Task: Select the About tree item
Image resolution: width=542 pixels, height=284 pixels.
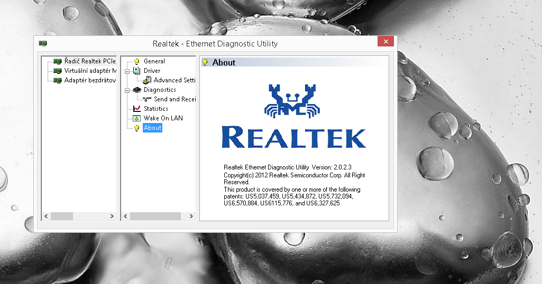Action: (152, 128)
